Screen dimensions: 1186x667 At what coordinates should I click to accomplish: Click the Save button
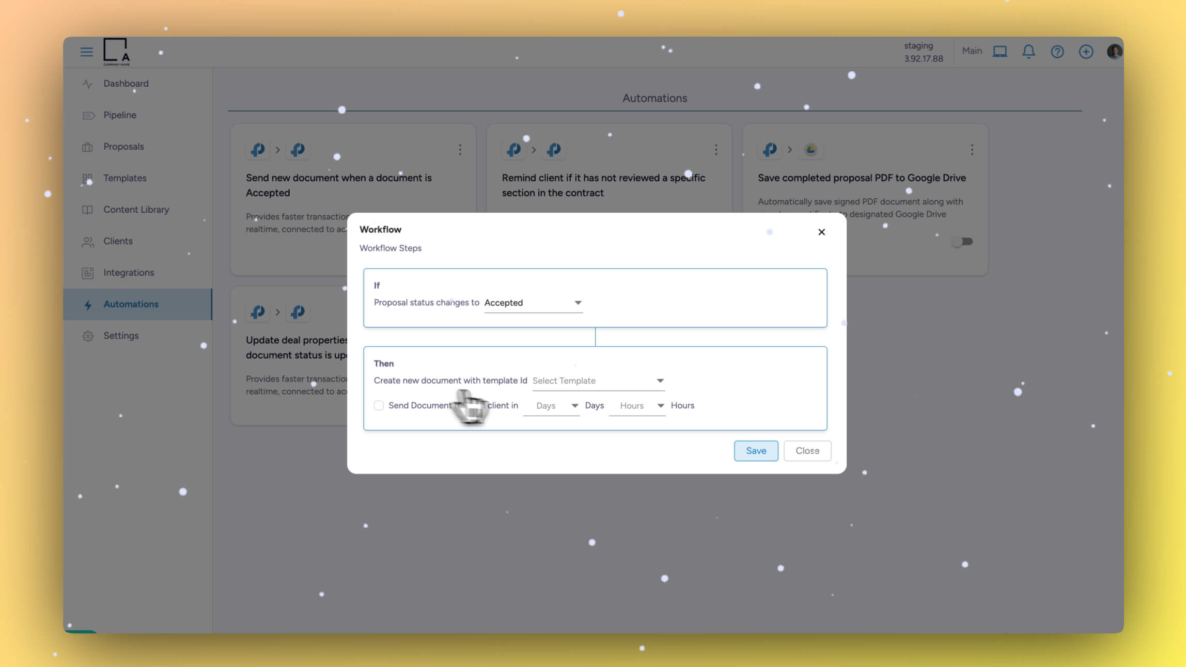coord(756,451)
